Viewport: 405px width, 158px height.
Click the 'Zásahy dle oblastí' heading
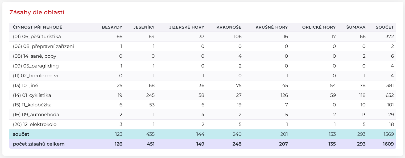coord(37,12)
